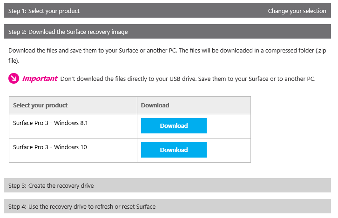Click the 'file).' text on second line
This screenshot has height=218, width=338.
[x=14, y=60]
